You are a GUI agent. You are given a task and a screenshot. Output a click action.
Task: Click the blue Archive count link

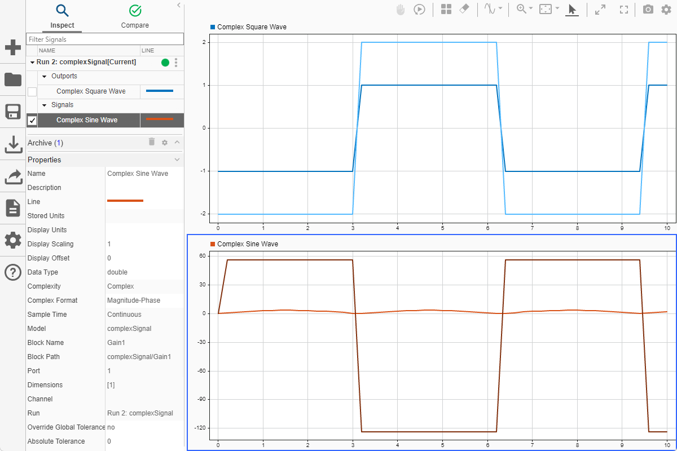pos(59,143)
